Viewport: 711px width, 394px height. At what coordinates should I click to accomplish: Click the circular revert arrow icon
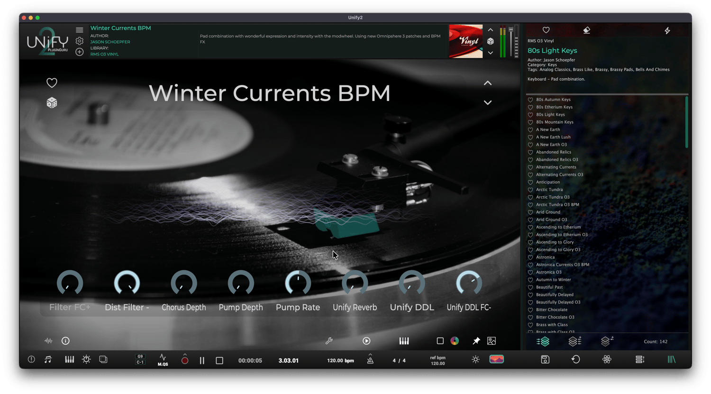click(x=575, y=359)
